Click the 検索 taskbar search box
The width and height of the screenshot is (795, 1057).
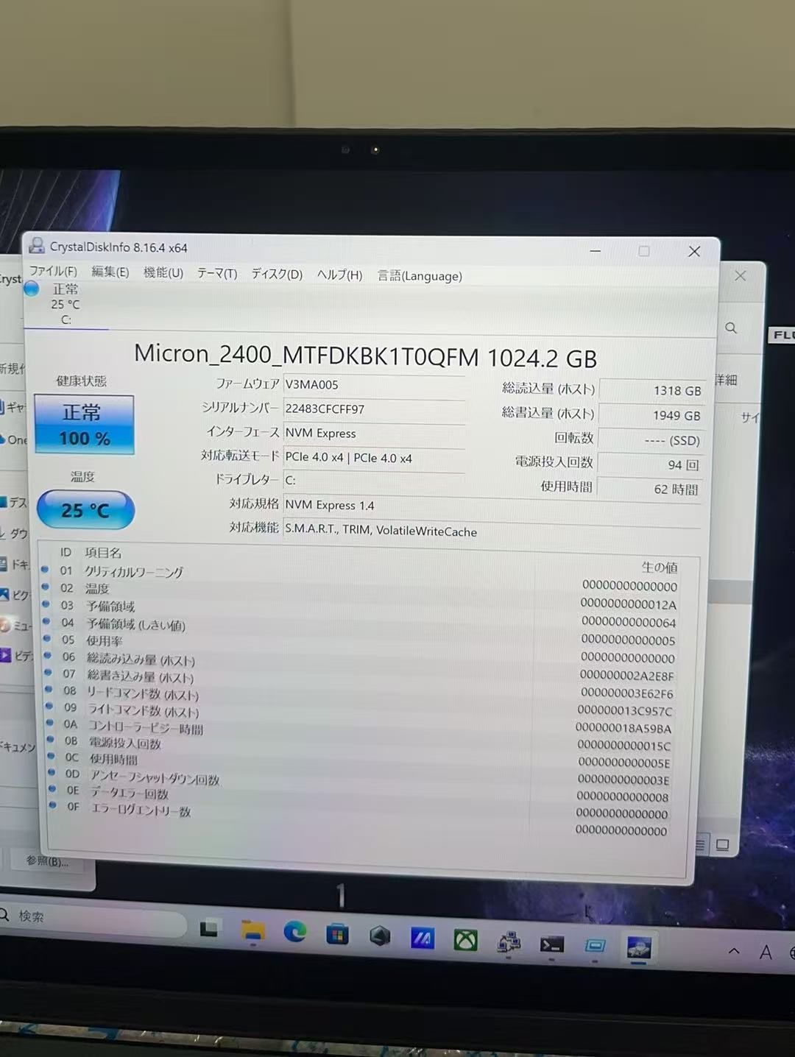[88, 917]
